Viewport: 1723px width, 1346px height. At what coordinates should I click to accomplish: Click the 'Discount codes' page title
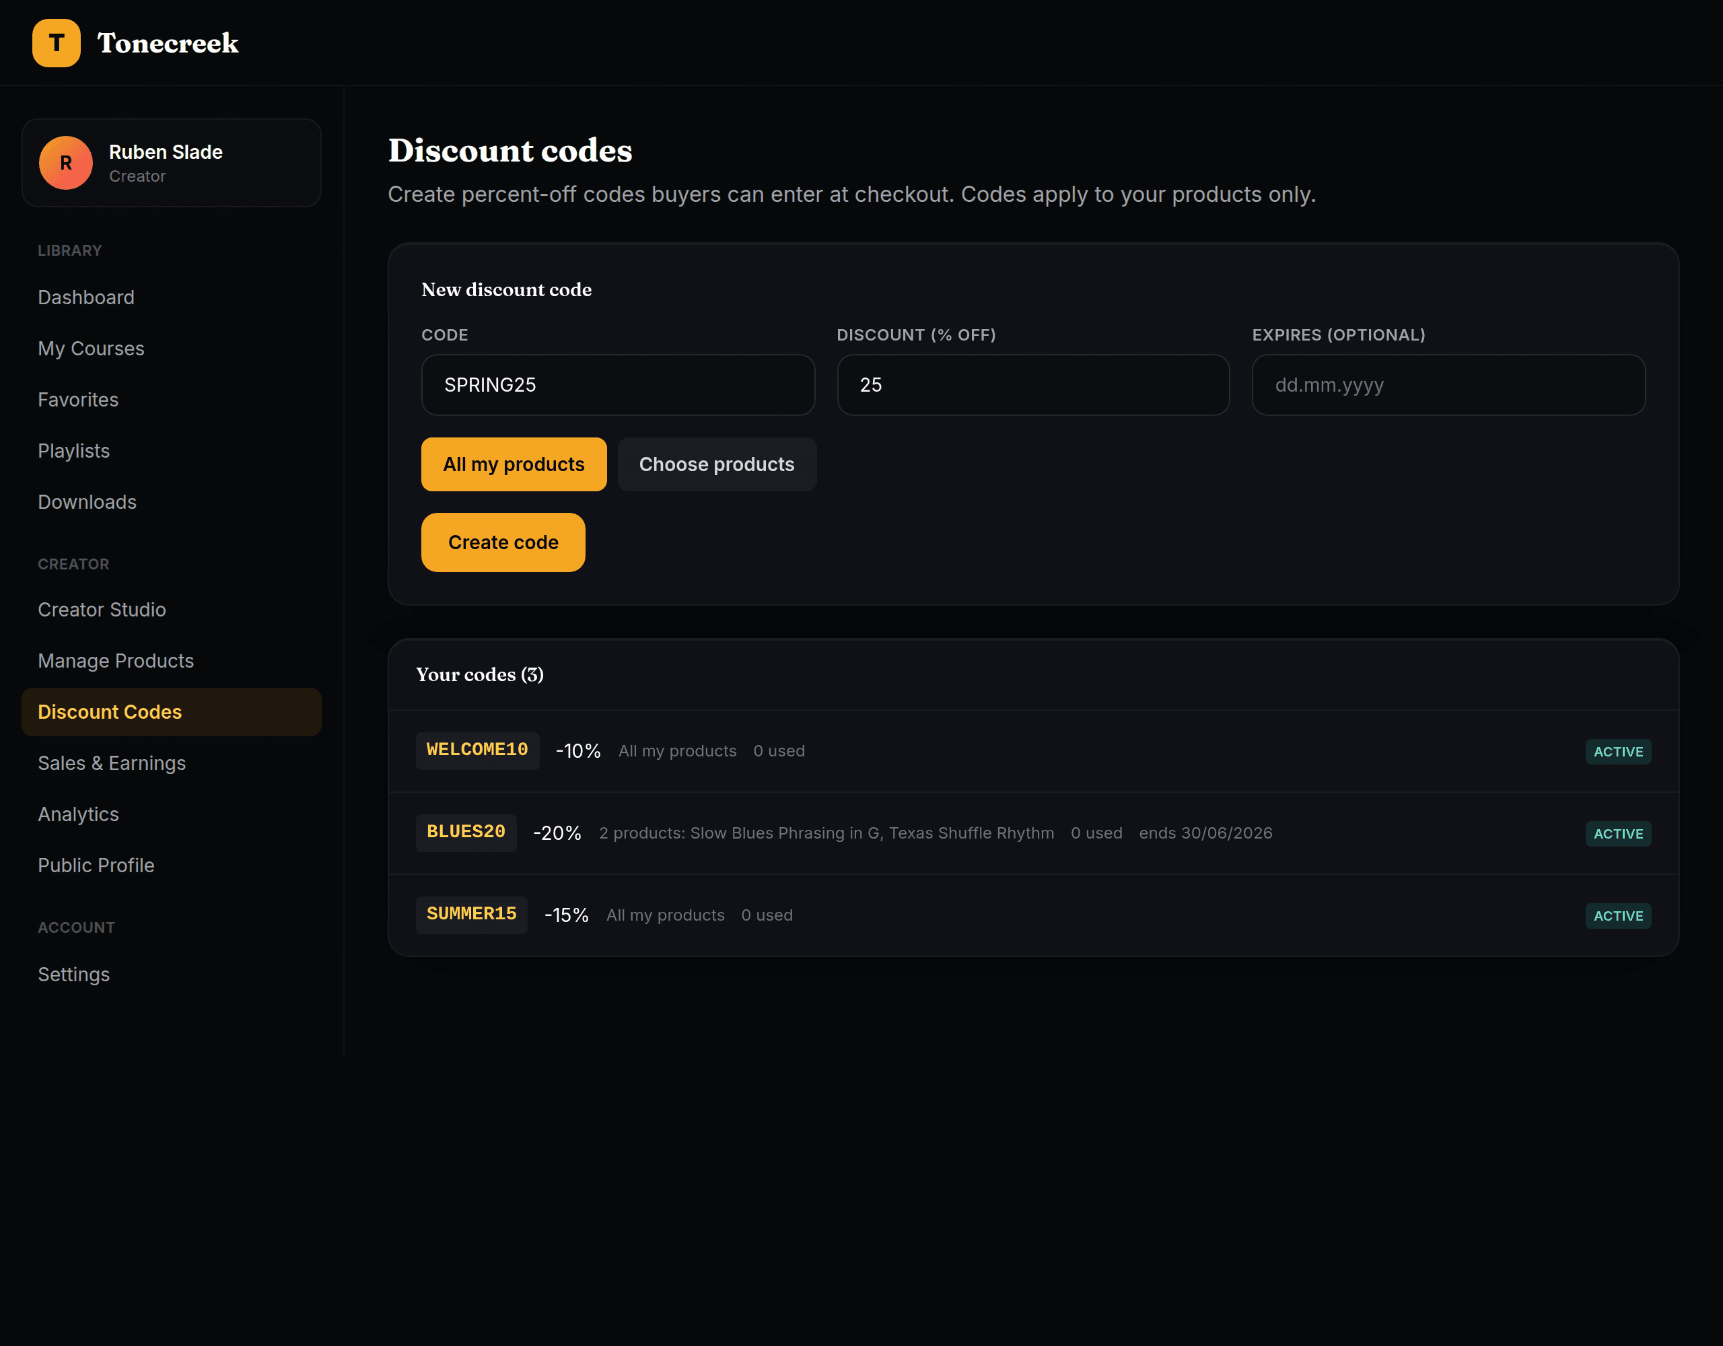click(509, 151)
